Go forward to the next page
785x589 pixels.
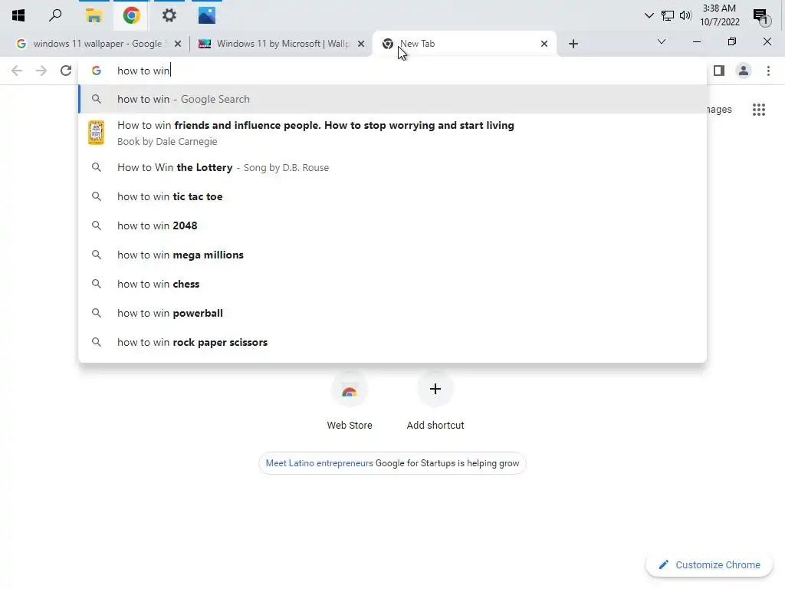(41, 71)
